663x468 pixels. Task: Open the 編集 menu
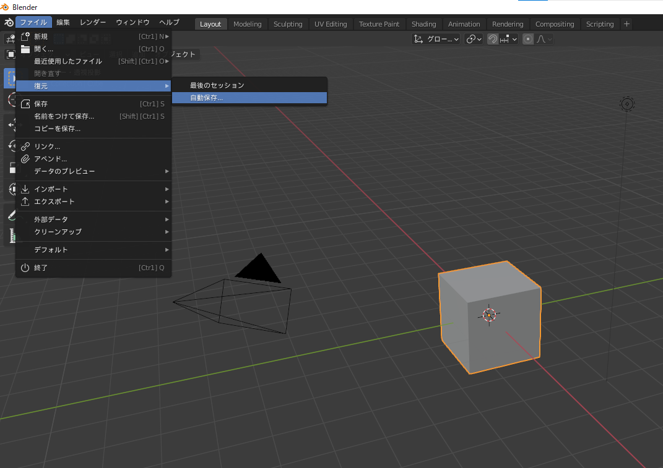63,22
